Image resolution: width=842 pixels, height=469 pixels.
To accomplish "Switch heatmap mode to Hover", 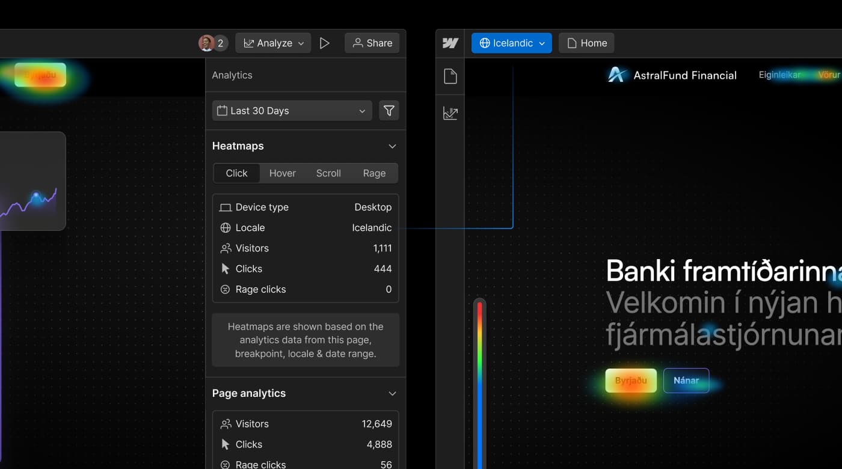I will pyautogui.click(x=283, y=173).
